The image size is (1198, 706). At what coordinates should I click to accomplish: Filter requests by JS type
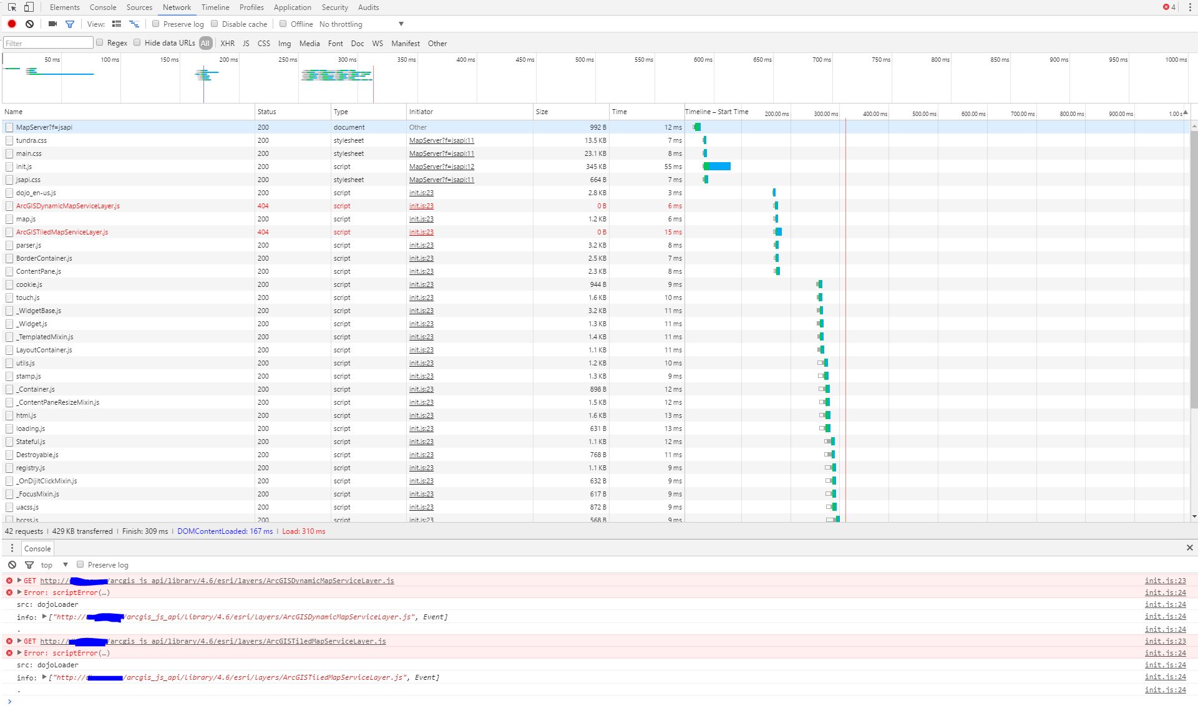[x=246, y=43]
